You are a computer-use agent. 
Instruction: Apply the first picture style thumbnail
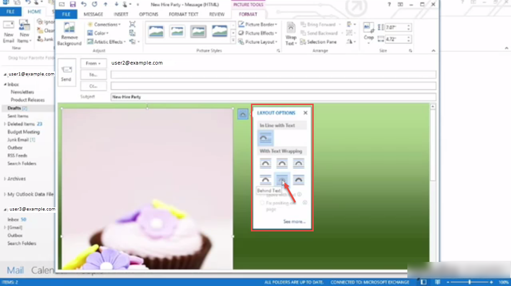156,32
